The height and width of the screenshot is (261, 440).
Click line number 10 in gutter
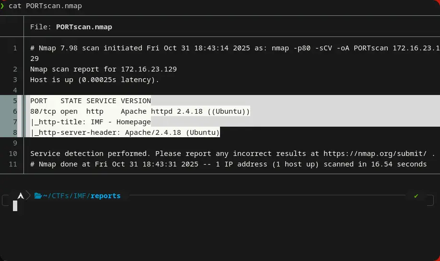[13, 154]
